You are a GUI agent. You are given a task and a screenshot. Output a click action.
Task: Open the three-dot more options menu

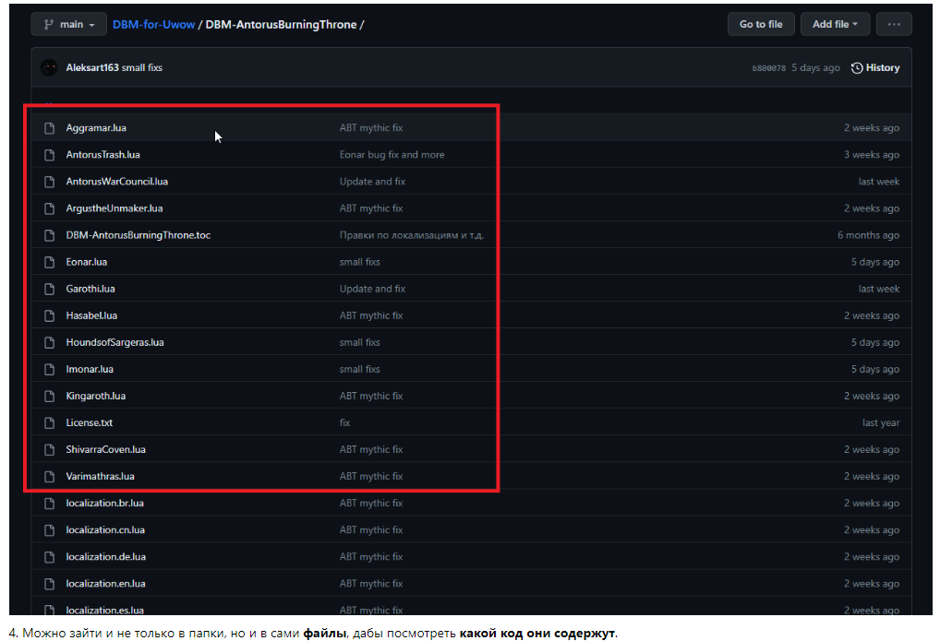[x=893, y=24]
